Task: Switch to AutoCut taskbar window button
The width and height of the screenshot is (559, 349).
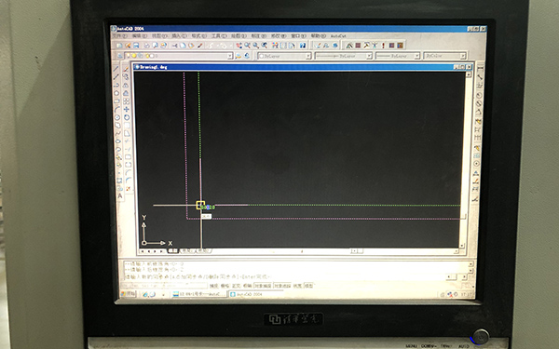Action: point(199,294)
